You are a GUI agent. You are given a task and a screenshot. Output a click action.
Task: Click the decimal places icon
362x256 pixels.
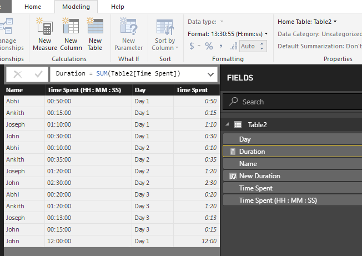pyautogui.click(x=234, y=46)
